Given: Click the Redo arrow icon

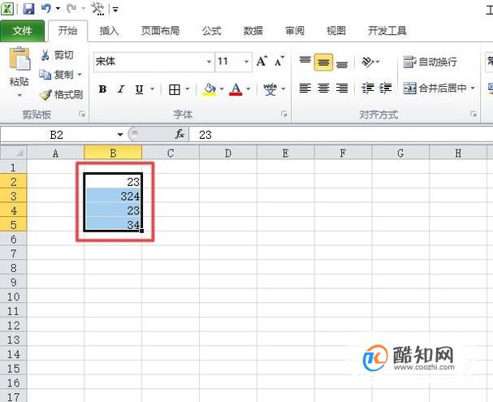Looking at the screenshot, I should (x=71, y=8).
